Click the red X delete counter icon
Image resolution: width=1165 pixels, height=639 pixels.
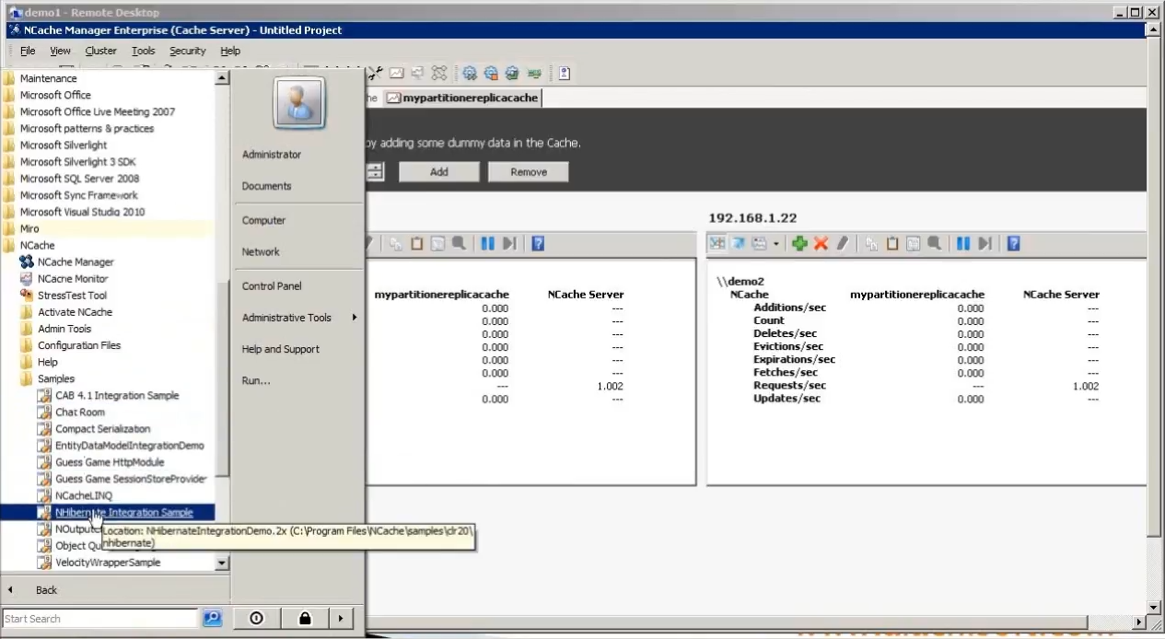pos(821,243)
